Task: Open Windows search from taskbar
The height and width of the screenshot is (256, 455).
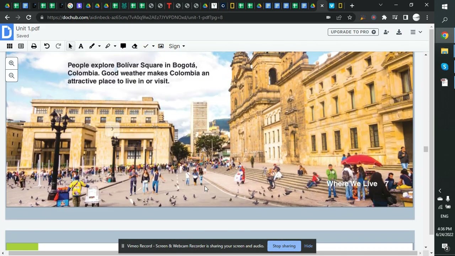Action: [445, 20]
